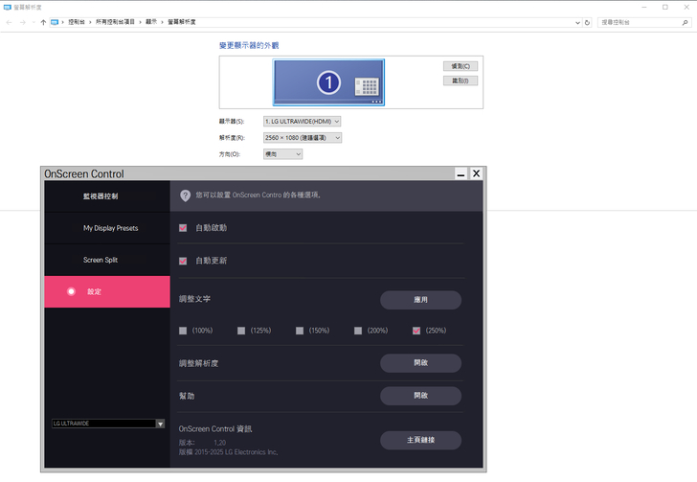Select the (125%) text size checkbox
The image size is (697, 482).
[x=241, y=331]
